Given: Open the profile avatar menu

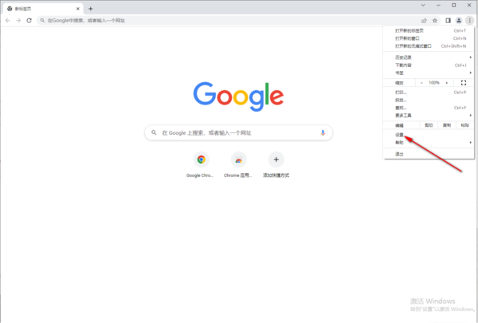Looking at the screenshot, I should 459,21.
